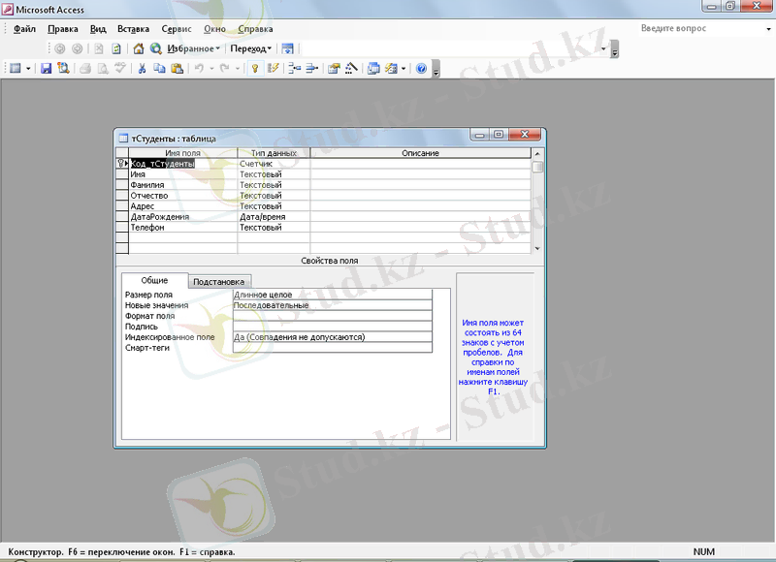Viewport: 776px width, 562px height.
Task: Toggle the Primary Key toolbar button
Action: click(x=255, y=69)
